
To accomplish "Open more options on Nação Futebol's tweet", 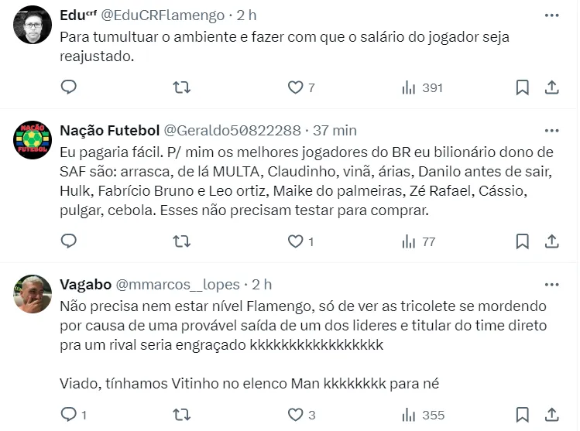I will click(551, 130).
